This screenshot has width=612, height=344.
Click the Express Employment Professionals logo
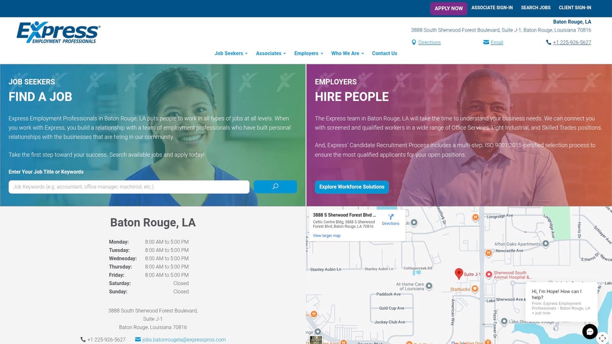coord(58,32)
